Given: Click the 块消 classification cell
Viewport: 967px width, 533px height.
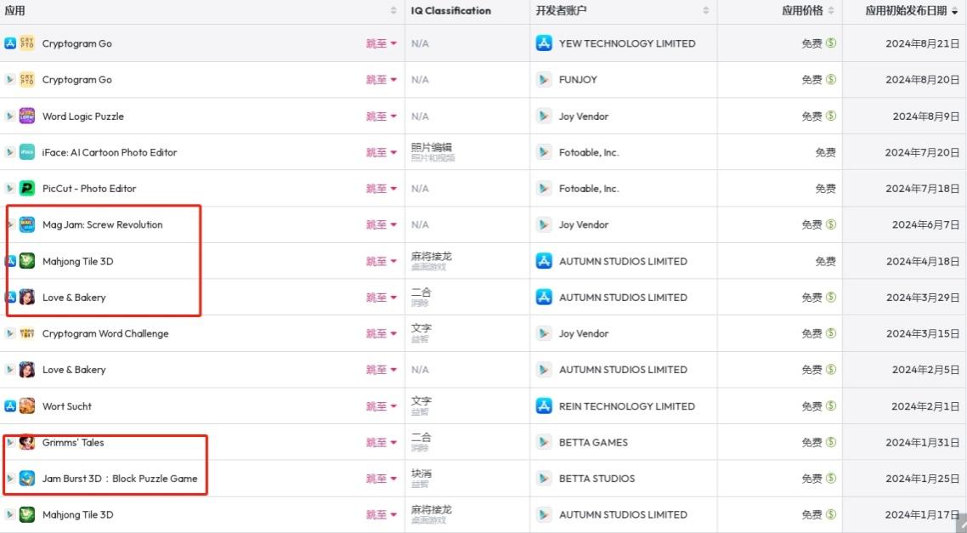Looking at the screenshot, I should coord(421,473).
